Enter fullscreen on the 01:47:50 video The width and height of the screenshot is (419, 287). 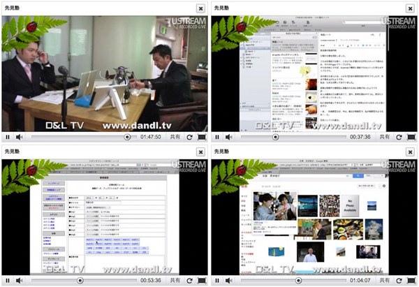(202, 137)
